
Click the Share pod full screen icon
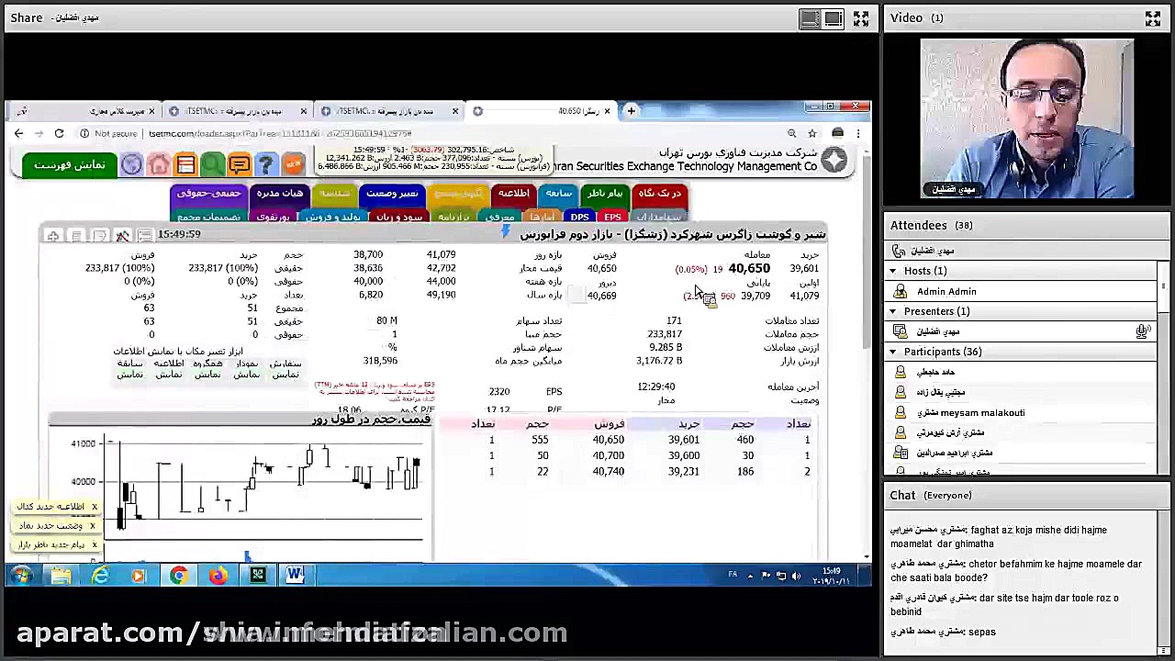click(x=860, y=17)
